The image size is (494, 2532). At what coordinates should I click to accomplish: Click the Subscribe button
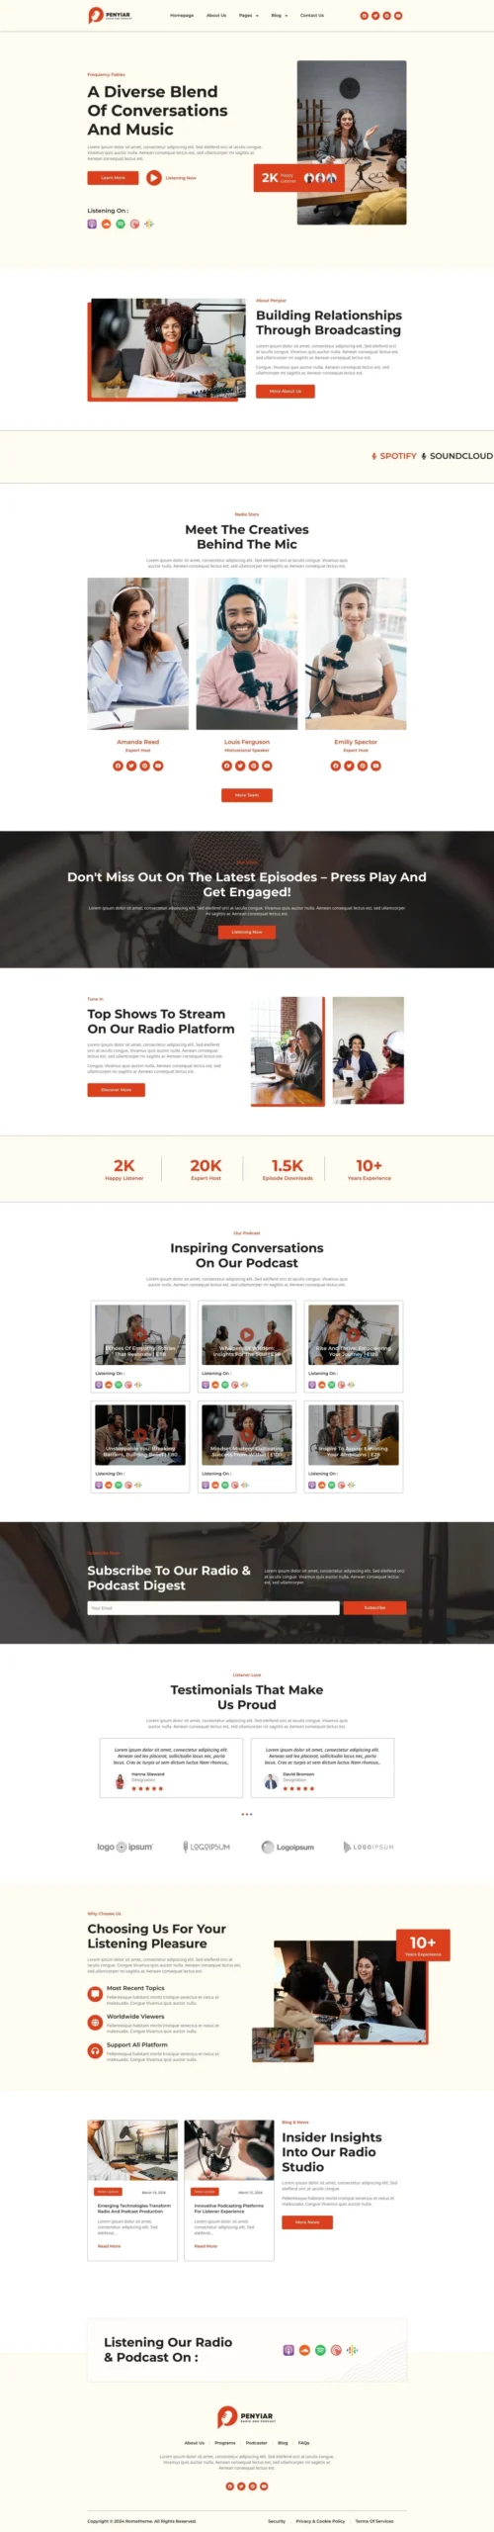coord(374,1607)
